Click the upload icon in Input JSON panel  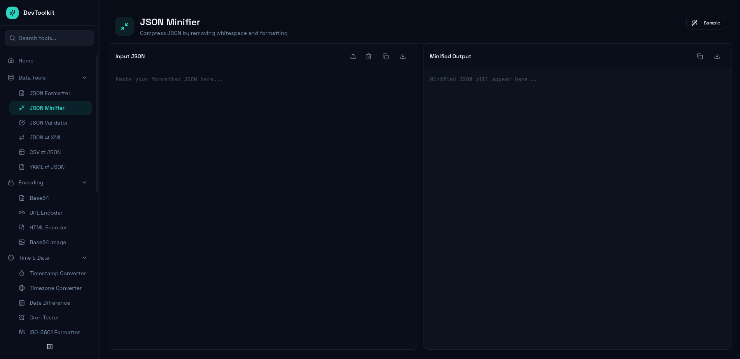pos(353,56)
